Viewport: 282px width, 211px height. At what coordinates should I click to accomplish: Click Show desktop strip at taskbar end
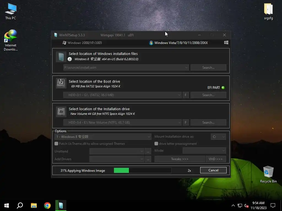(281, 206)
